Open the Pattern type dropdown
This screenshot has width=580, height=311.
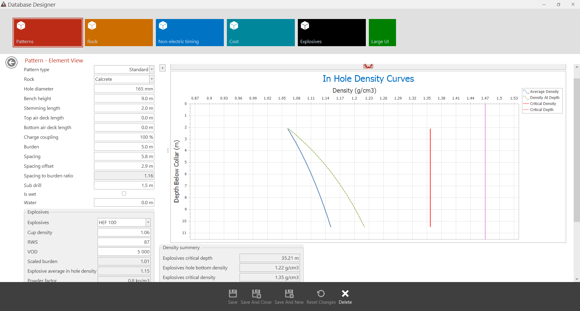click(x=152, y=69)
